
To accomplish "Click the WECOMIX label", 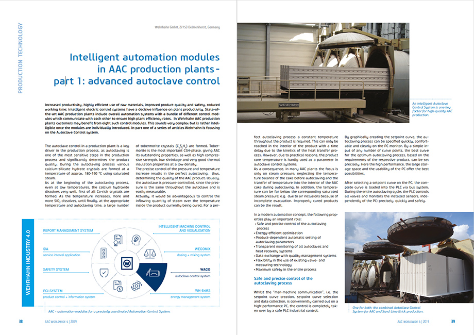I will click(x=202, y=249).
